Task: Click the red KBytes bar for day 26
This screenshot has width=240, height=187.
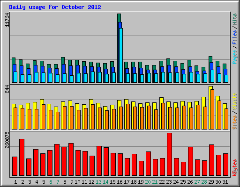Action: click(x=190, y=161)
